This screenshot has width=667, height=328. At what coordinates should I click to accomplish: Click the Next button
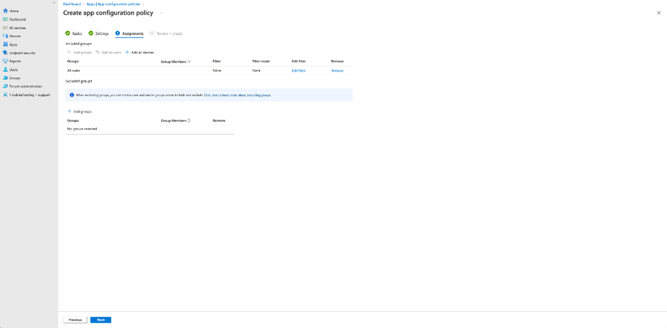[x=101, y=320]
